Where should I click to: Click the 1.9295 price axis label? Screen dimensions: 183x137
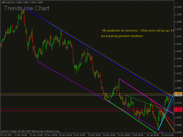[x=178, y=132]
